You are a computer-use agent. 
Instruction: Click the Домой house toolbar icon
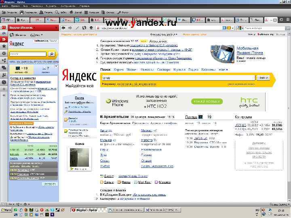click(x=71, y=12)
